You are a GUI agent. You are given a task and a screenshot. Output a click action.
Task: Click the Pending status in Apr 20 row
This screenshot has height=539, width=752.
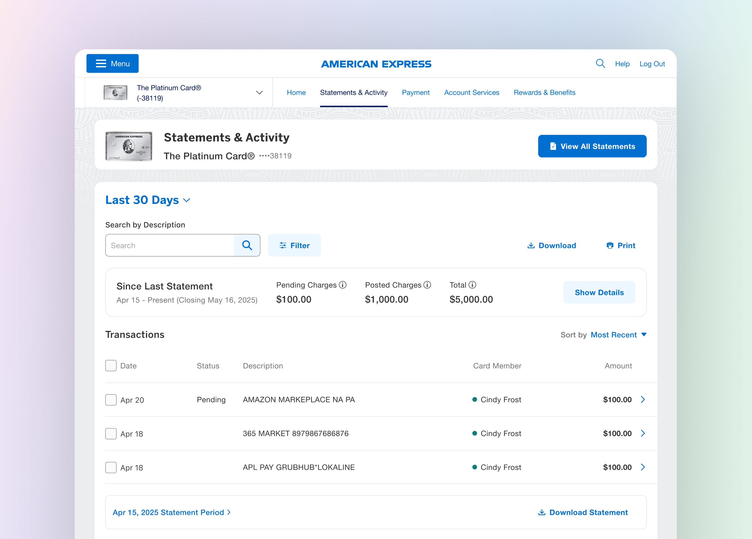coord(211,400)
